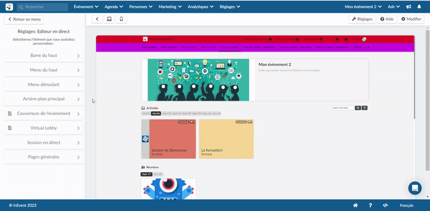Viewport: 430px width, 211px height.
Task: Open the Analytiques menu
Action: (x=200, y=7)
